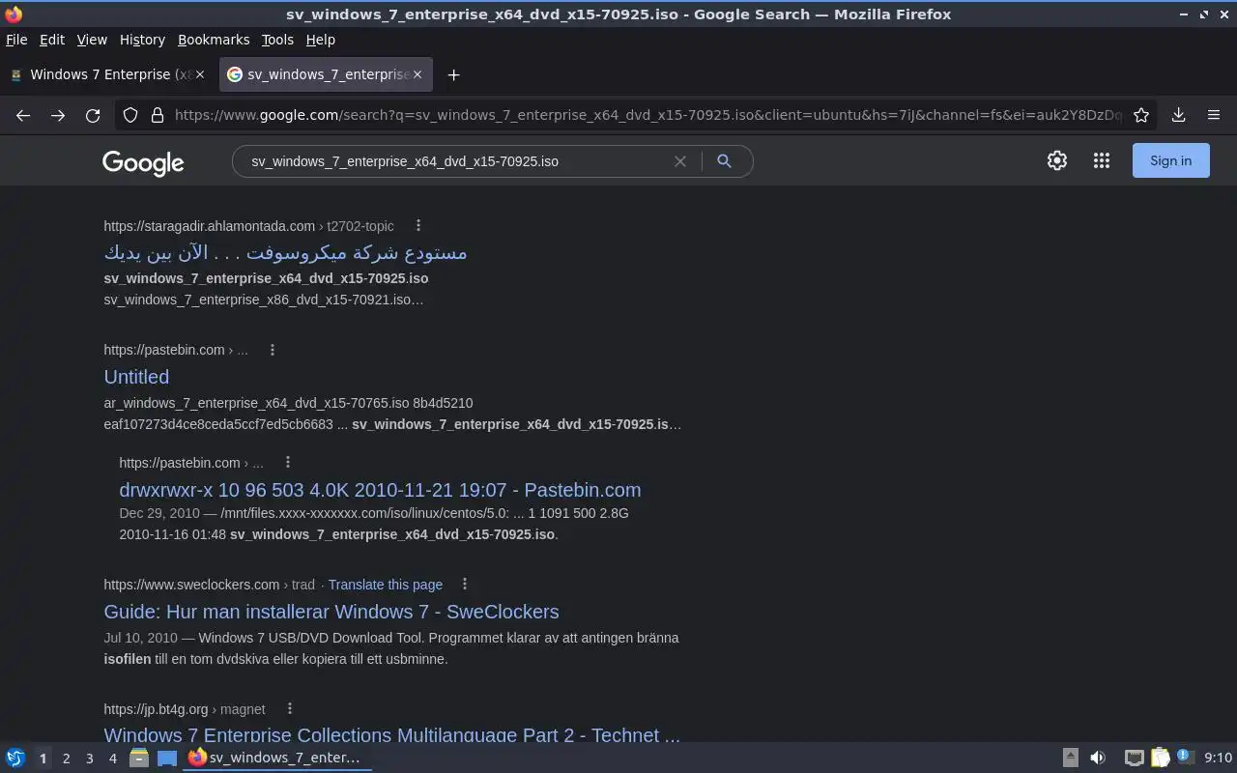
Task: Show desktop via blue taskbar icon
Action: (167, 759)
